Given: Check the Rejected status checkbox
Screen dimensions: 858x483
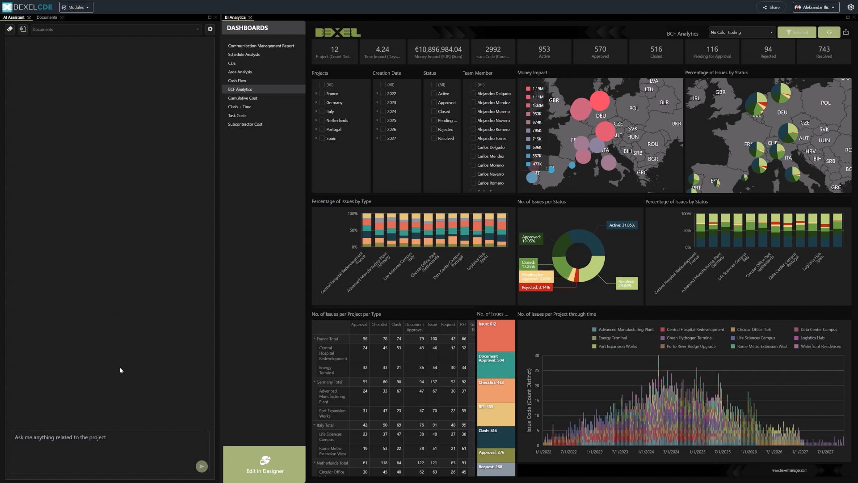Looking at the screenshot, I should click(434, 129).
